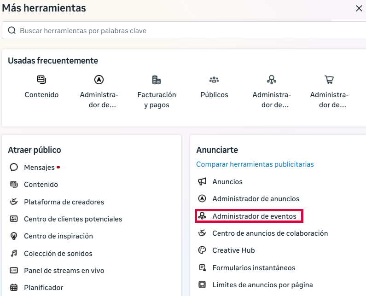
Task: Follow Comparar herramientas publicitarias link
Action: (255, 164)
